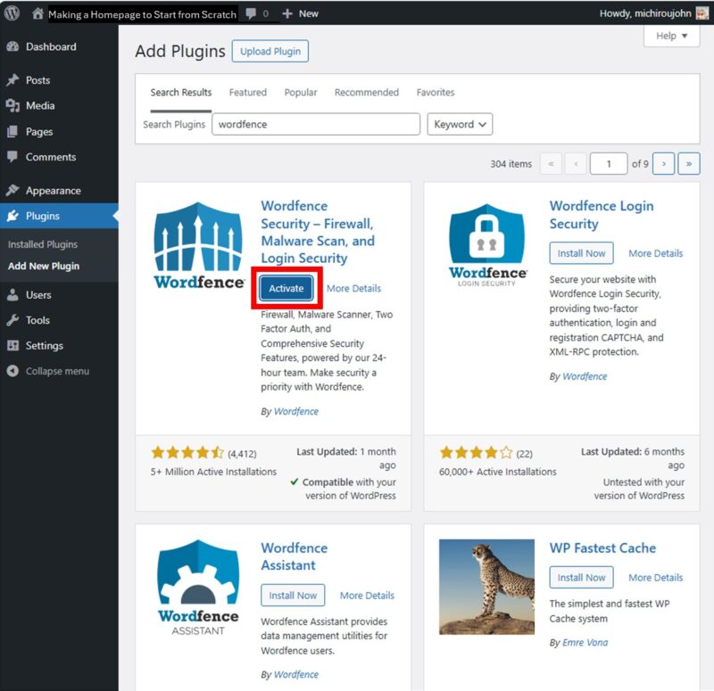Open More Details for WP Fastest Cache
The image size is (714, 691).
click(x=655, y=577)
